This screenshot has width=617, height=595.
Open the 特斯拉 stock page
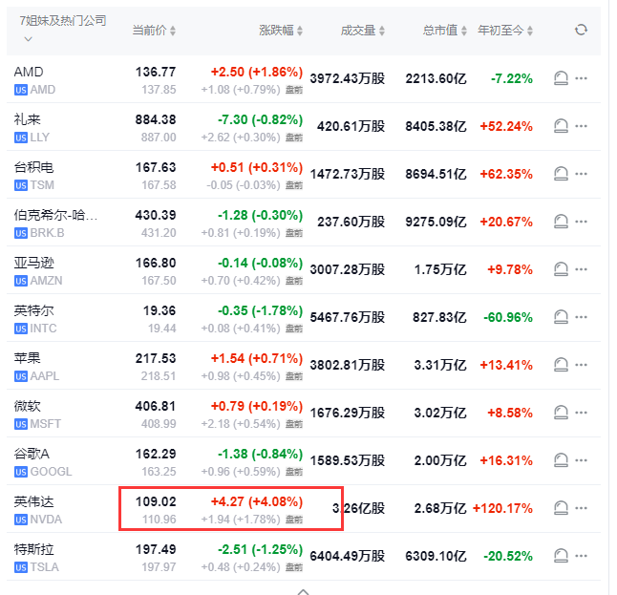coord(33,549)
